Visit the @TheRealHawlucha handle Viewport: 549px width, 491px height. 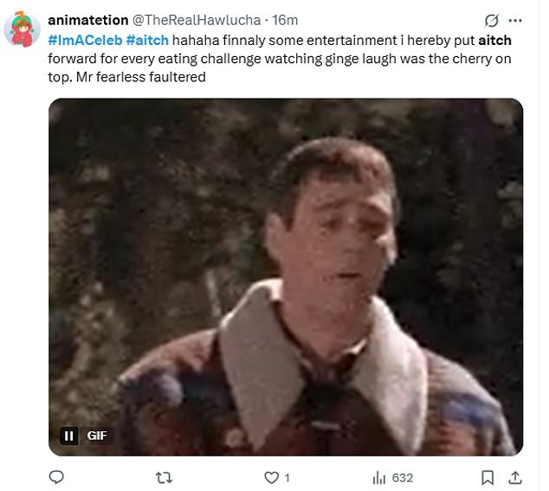click(x=197, y=20)
